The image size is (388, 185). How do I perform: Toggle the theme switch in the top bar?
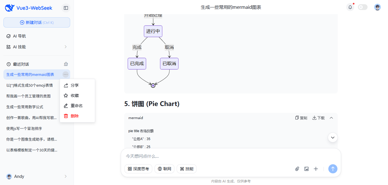(x=362, y=7)
